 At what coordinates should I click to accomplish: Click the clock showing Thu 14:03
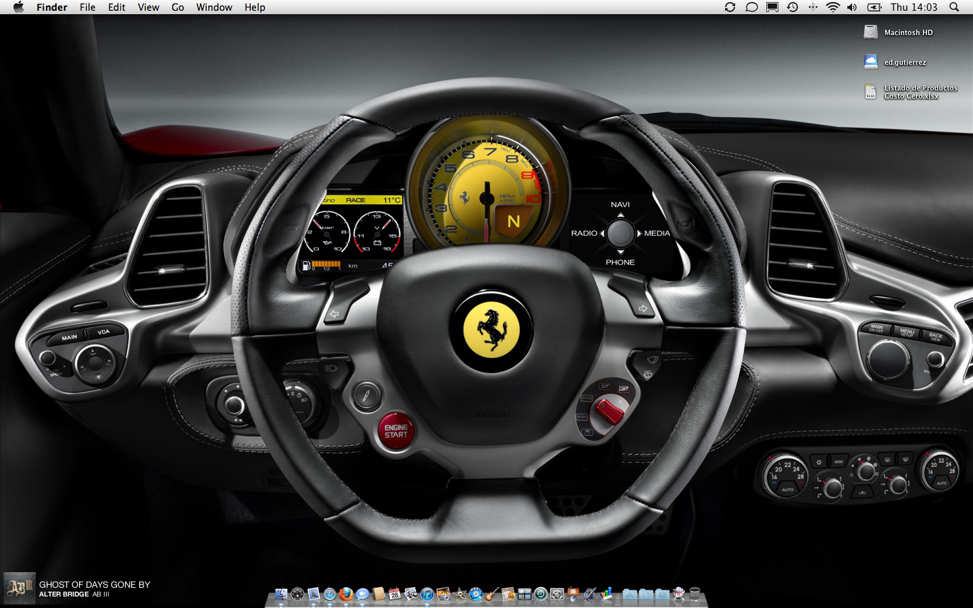[x=914, y=7]
